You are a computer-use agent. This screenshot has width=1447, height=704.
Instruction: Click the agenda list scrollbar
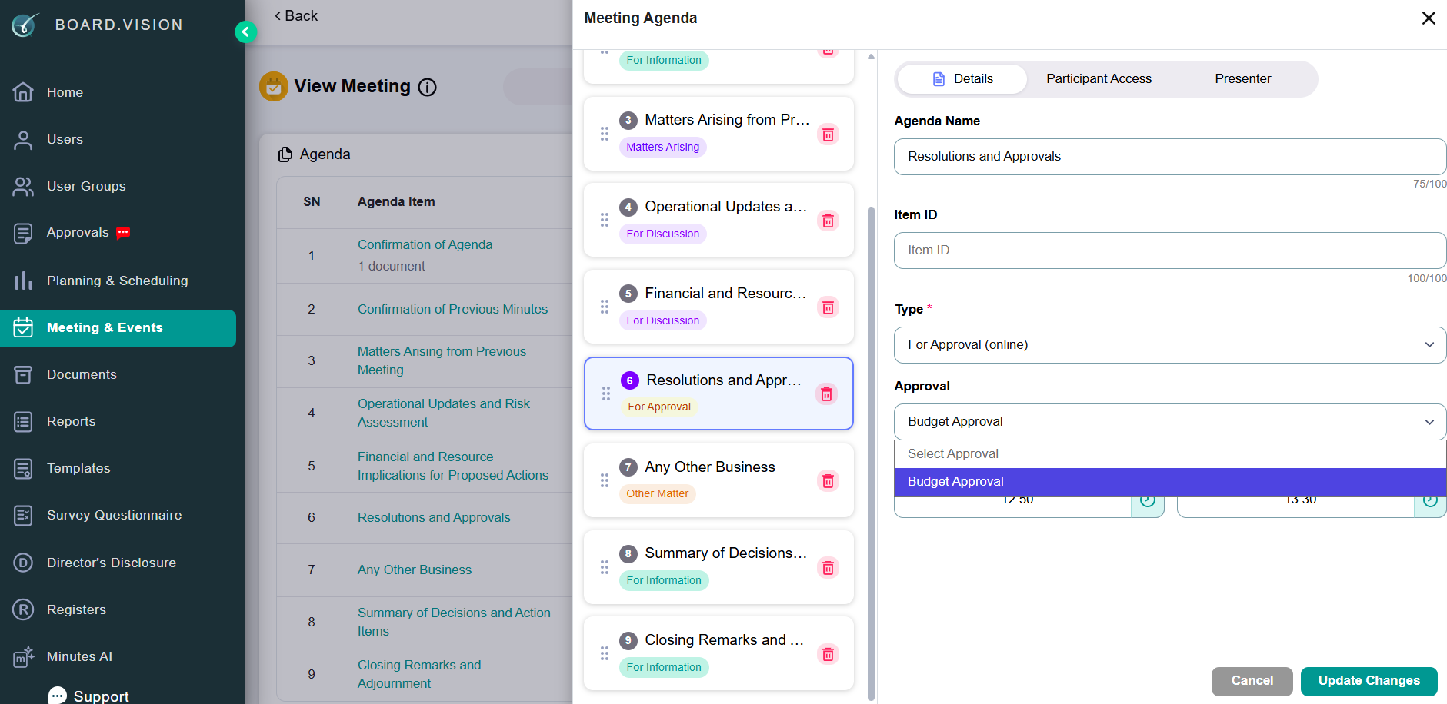[x=871, y=453]
